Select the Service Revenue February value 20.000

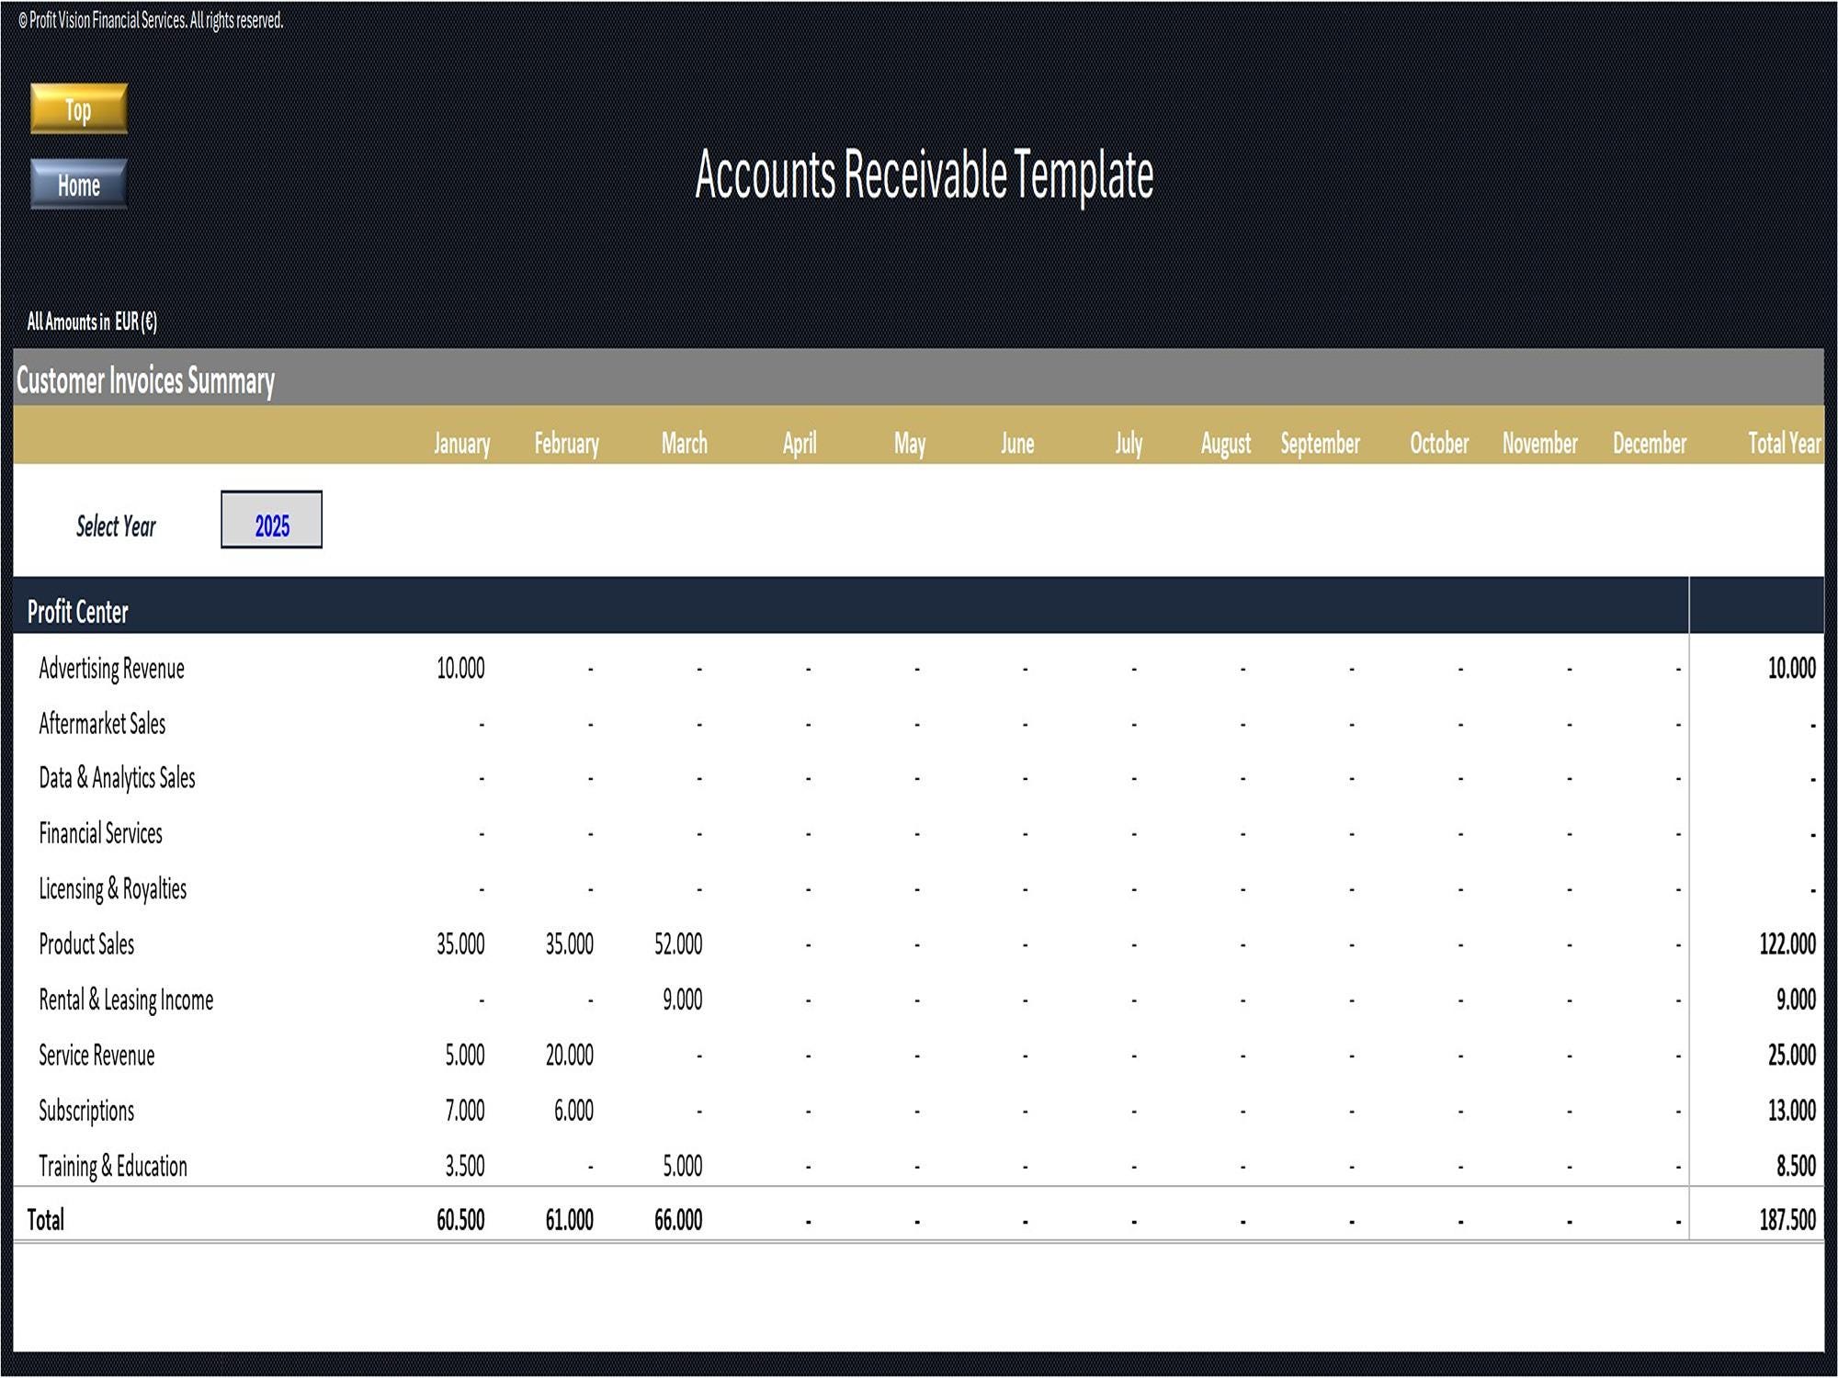click(565, 1056)
